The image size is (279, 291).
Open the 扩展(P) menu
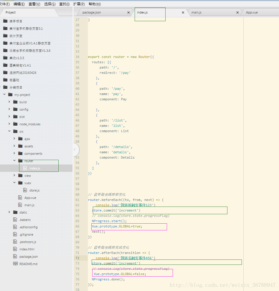click(x=79, y=4)
